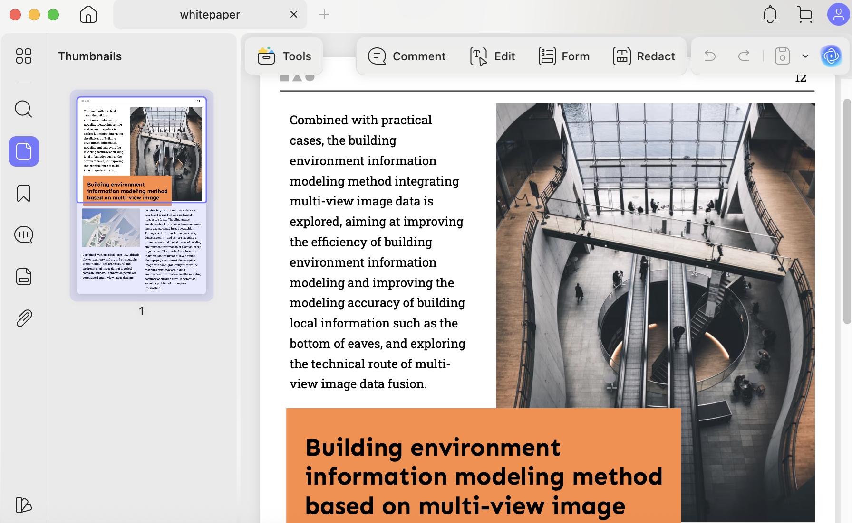Switch to Comment mode
Viewport: 852px width, 523px height.
point(407,56)
